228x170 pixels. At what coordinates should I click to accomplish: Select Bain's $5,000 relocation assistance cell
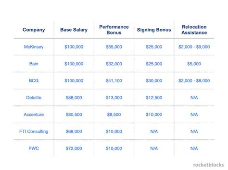point(194,64)
